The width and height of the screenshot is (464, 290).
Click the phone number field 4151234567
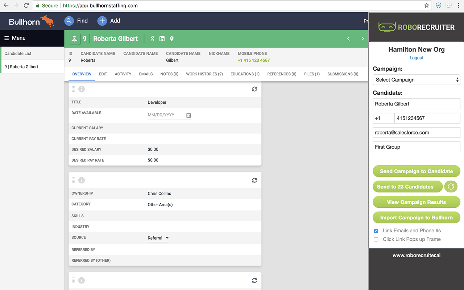tap(427, 118)
